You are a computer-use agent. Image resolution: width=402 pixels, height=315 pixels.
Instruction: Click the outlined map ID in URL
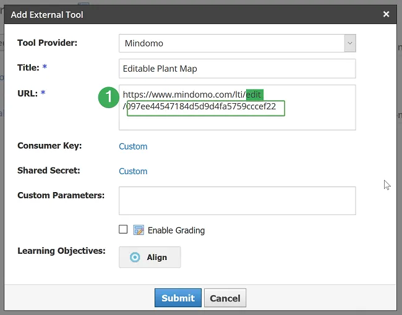coord(205,108)
